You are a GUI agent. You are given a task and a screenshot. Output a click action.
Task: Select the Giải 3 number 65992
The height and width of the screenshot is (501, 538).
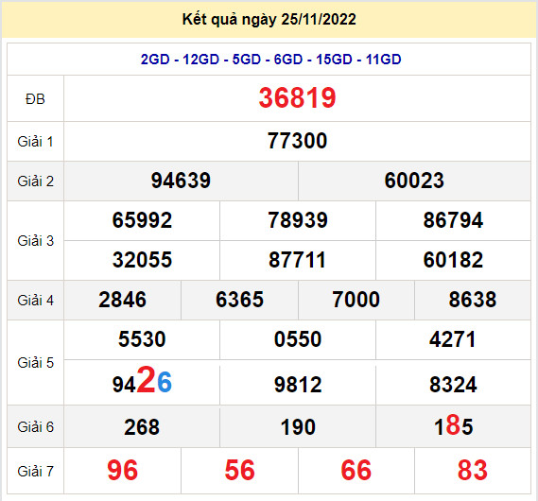click(x=142, y=220)
